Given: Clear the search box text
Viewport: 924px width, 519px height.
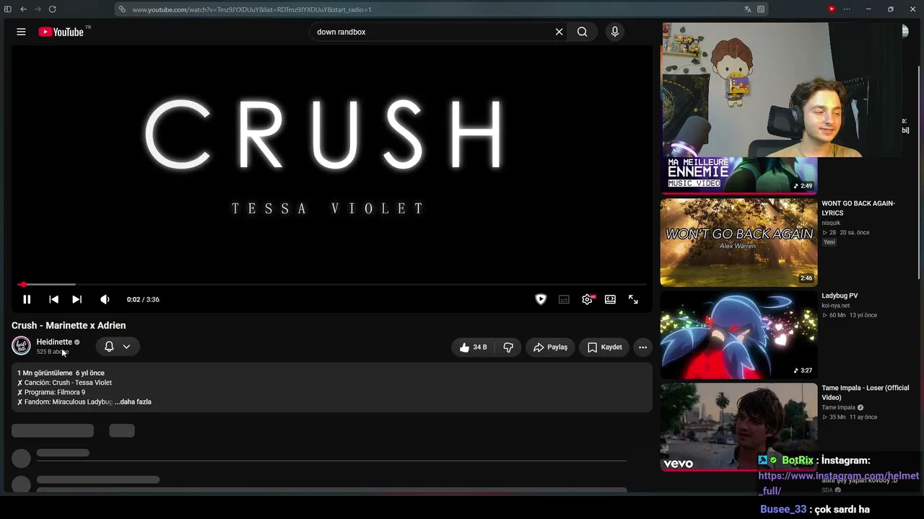Looking at the screenshot, I should click(x=559, y=32).
